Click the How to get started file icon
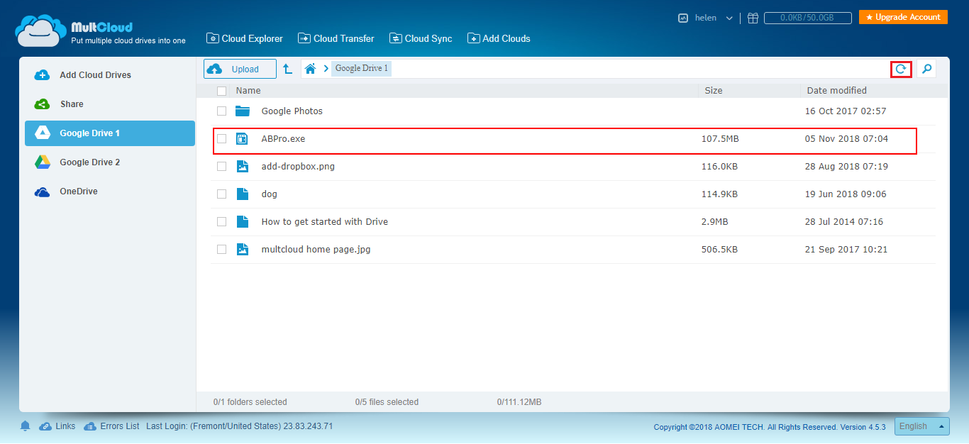Screen dimensions: 969x444 point(243,222)
